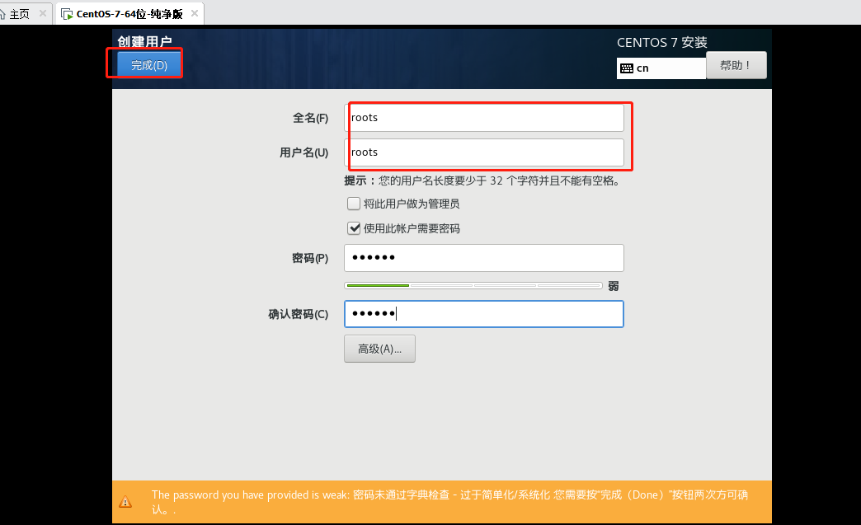
Task: Click the home icon on 主页 tab
Action: tap(2, 14)
